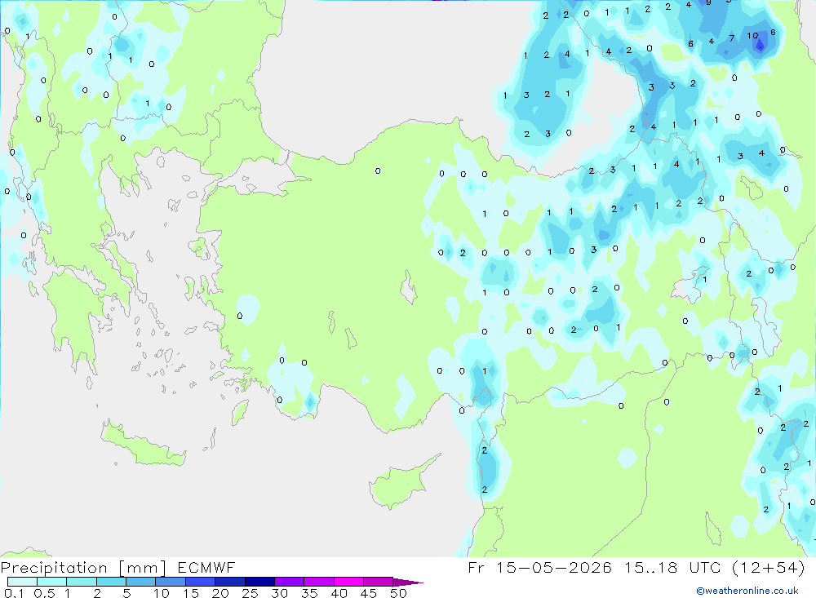Pick the 10–15 mm legend color box
Viewport: 816px width, 598px height.
click(171, 582)
